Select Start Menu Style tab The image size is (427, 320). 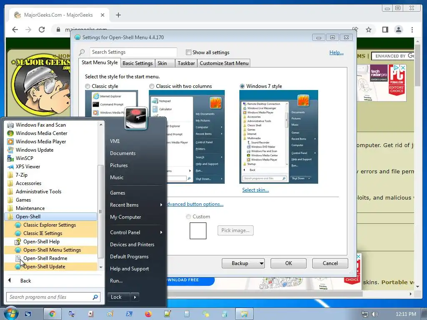coord(100,62)
